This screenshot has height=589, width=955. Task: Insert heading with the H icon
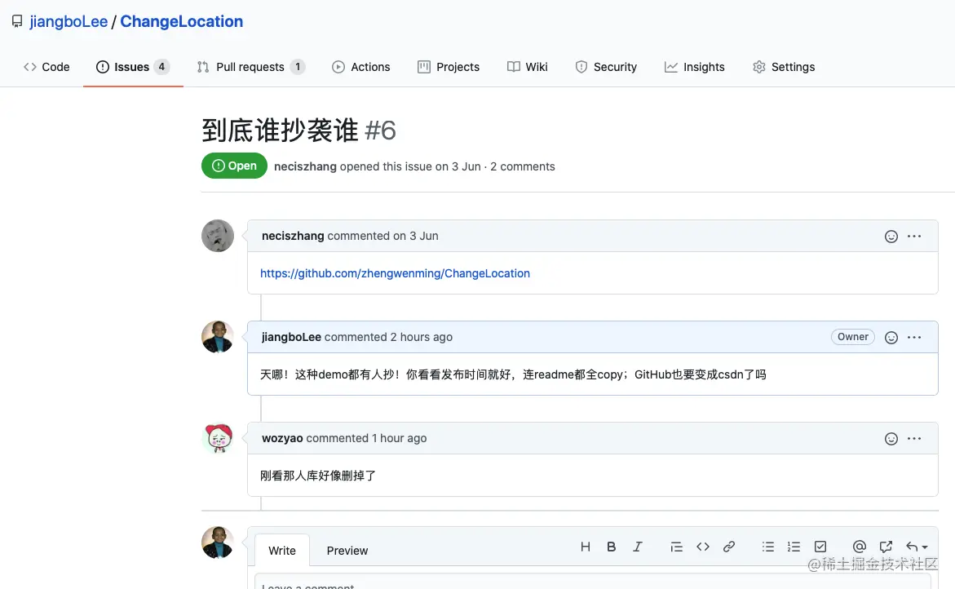point(586,547)
